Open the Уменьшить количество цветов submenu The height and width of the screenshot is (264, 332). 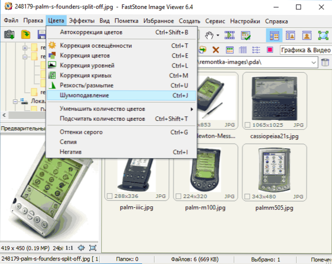point(122,109)
